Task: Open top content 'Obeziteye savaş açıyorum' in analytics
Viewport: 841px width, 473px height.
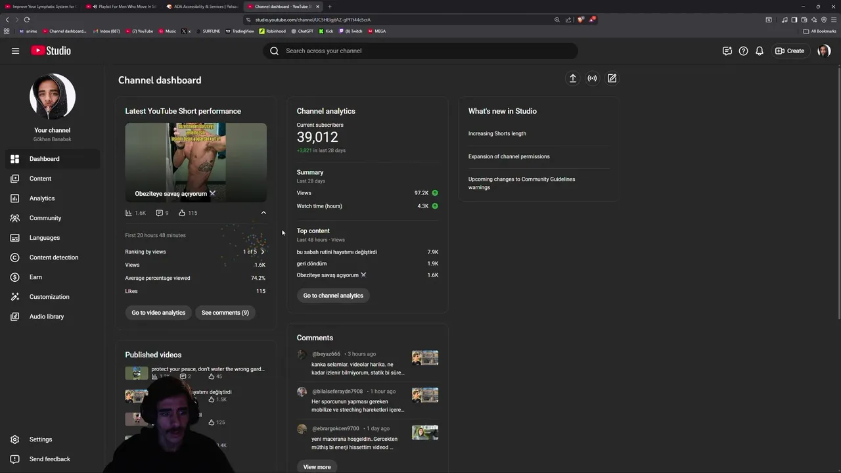Action: pos(332,275)
